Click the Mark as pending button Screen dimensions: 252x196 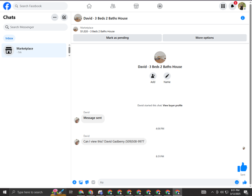[x=117, y=38]
